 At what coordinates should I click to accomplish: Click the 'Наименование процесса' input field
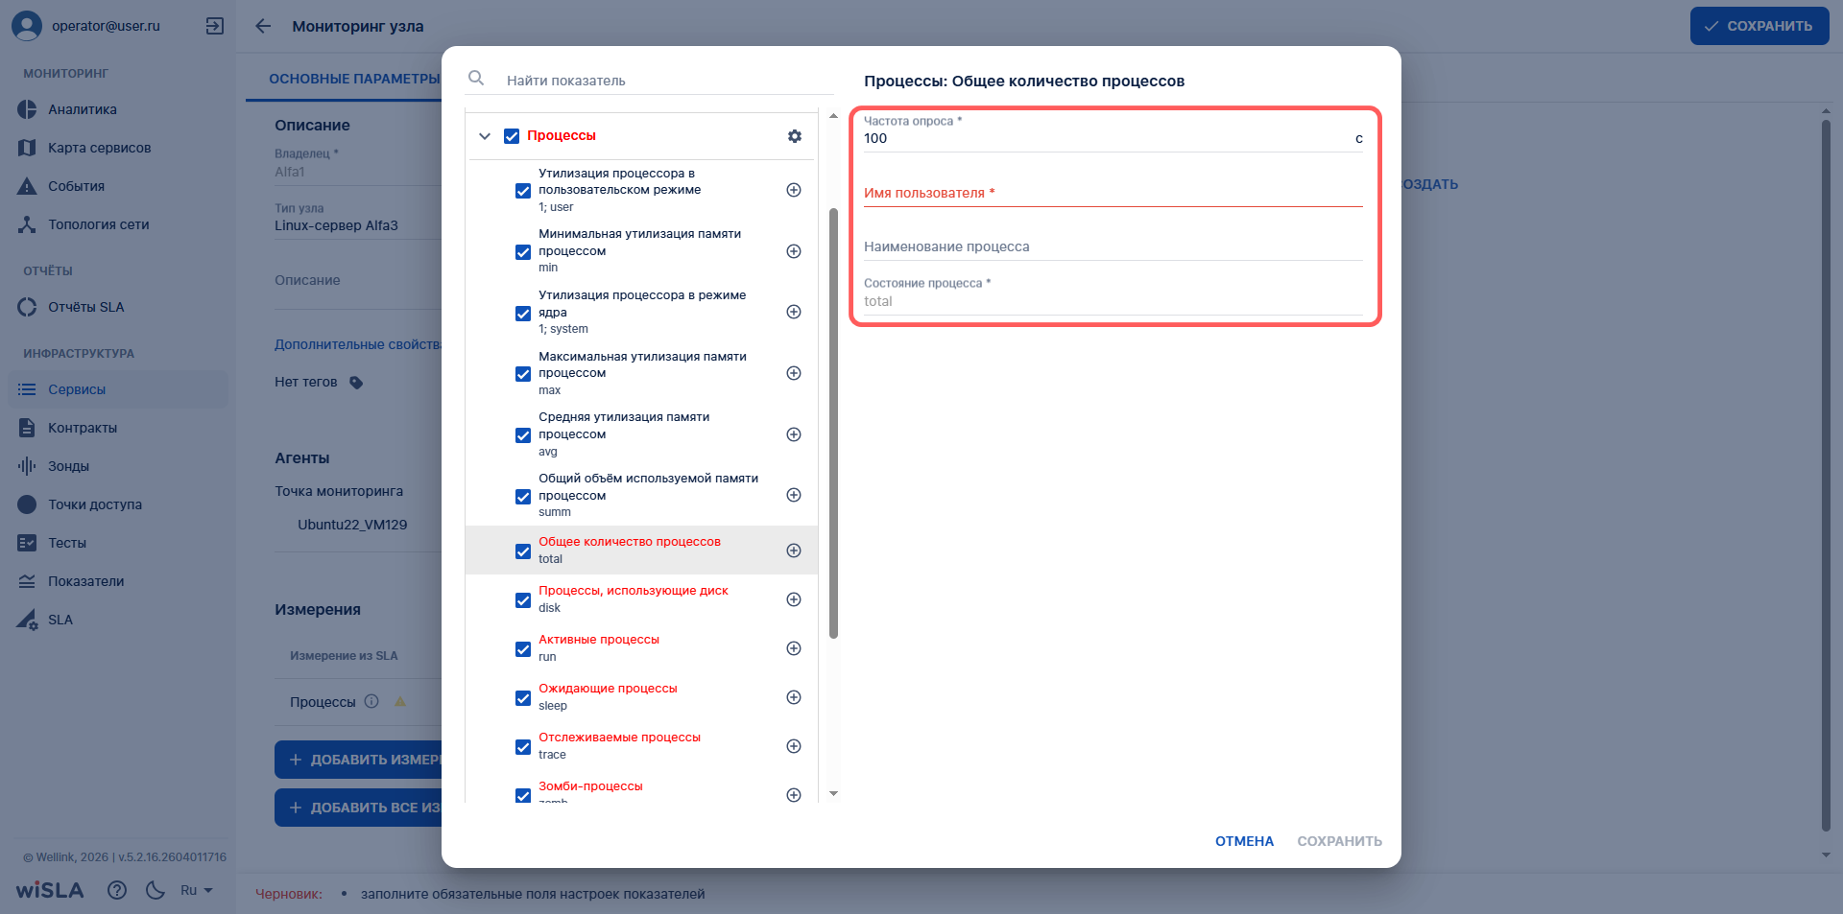[1113, 246]
